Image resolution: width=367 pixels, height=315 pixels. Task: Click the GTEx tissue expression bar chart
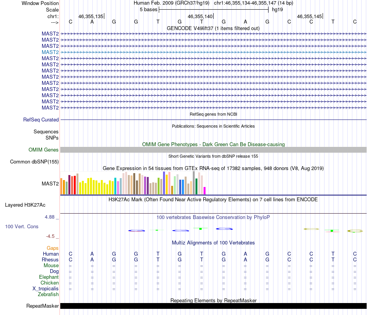(133, 183)
